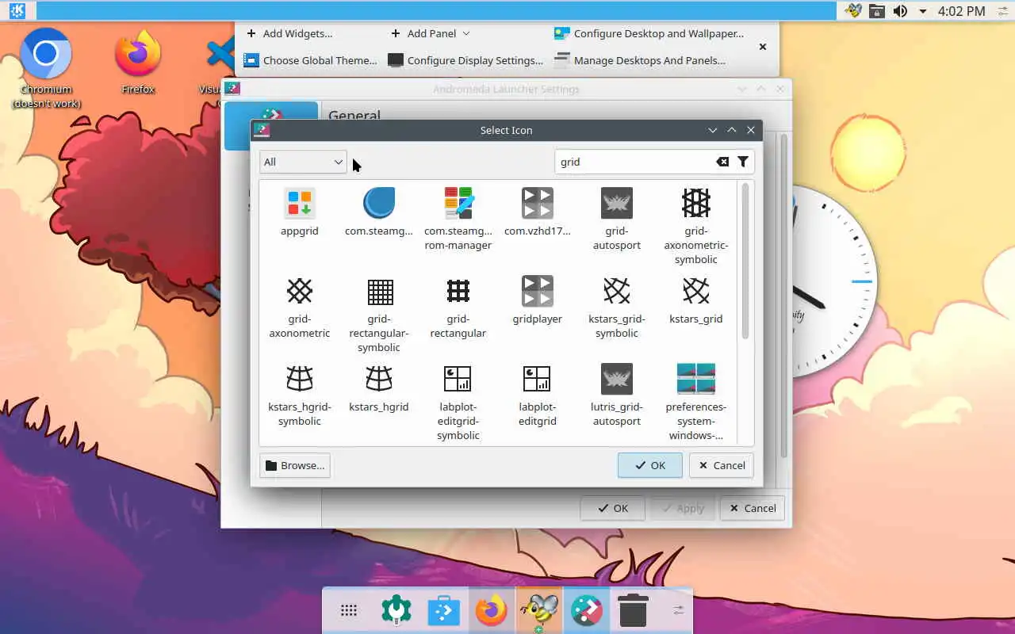Launch the green gear app in dock

click(x=396, y=610)
